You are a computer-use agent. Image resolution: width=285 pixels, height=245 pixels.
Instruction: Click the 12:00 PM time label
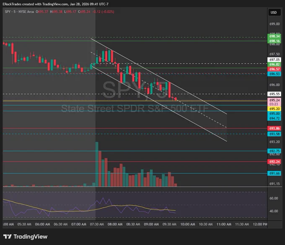coord(260,224)
